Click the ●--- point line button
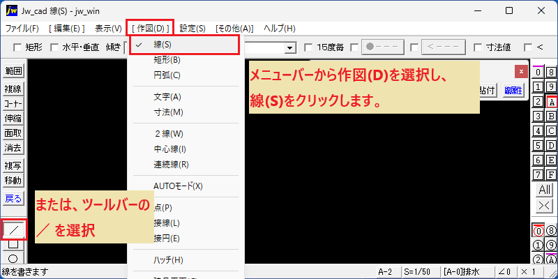Viewport: 558px width, 279px height. pyautogui.click(x=383, y=47)
